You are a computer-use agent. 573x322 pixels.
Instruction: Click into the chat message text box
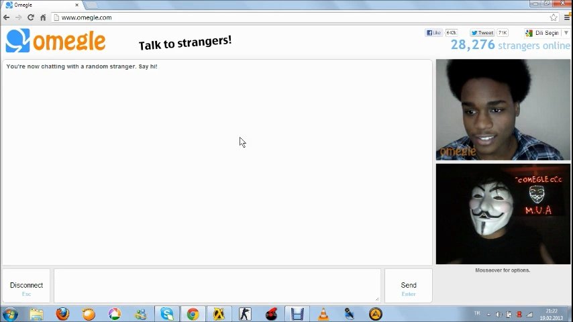point(217,286)
